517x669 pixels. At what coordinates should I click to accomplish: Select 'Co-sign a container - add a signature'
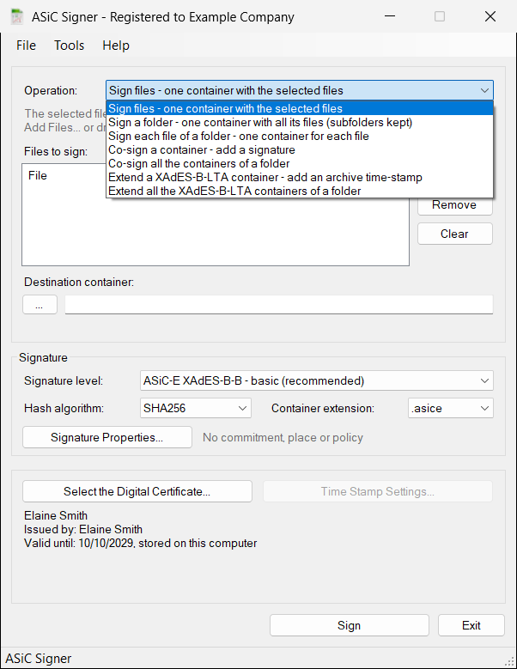pos(300,149)
